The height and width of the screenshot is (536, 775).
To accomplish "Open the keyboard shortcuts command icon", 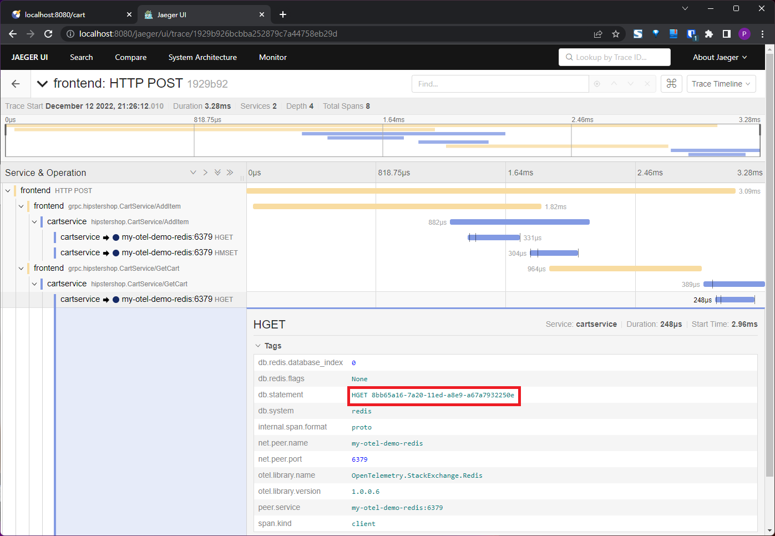I will (x=671, y=84).
